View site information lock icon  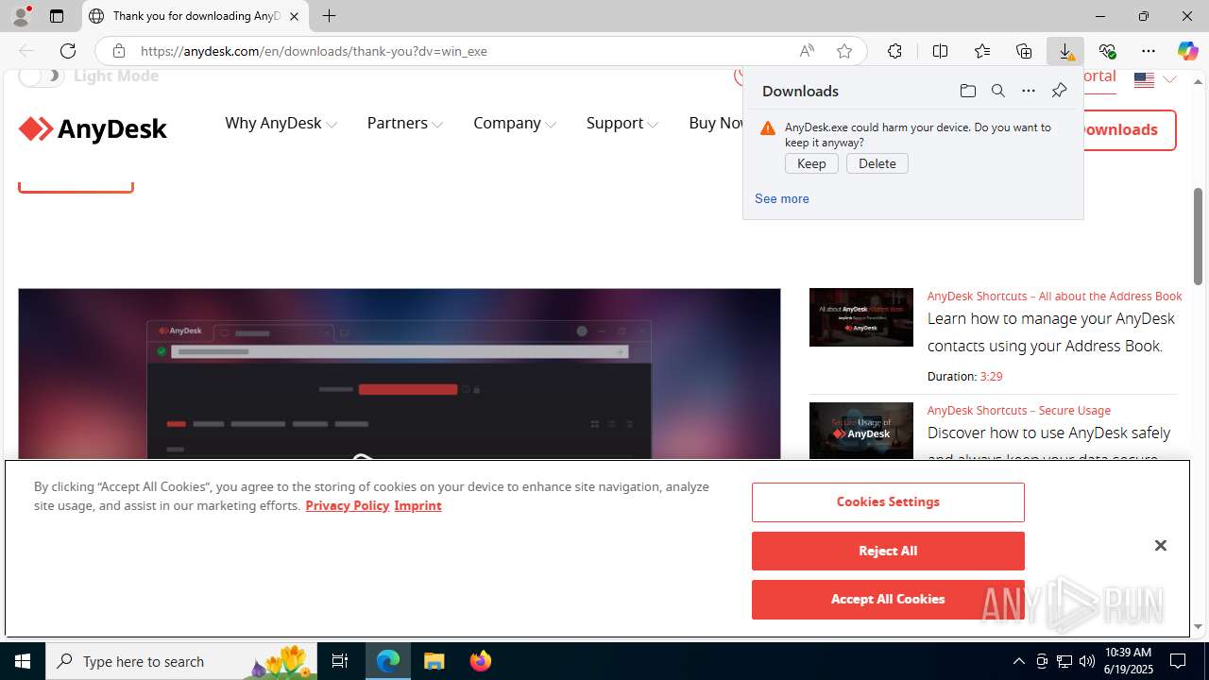(119, 51)
